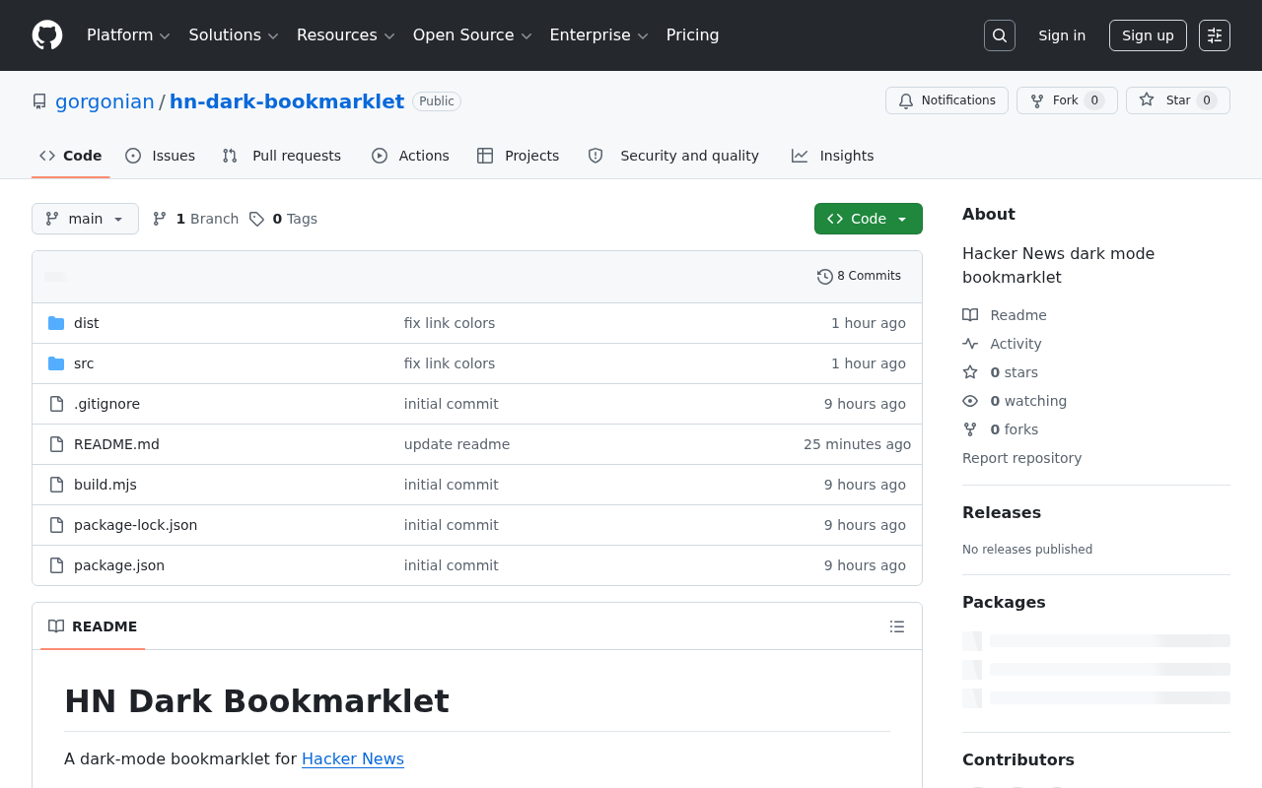Click the build.mjs file icon
Image resolution: width=1262 pixels, height=788 pixels.
point(56,485)
